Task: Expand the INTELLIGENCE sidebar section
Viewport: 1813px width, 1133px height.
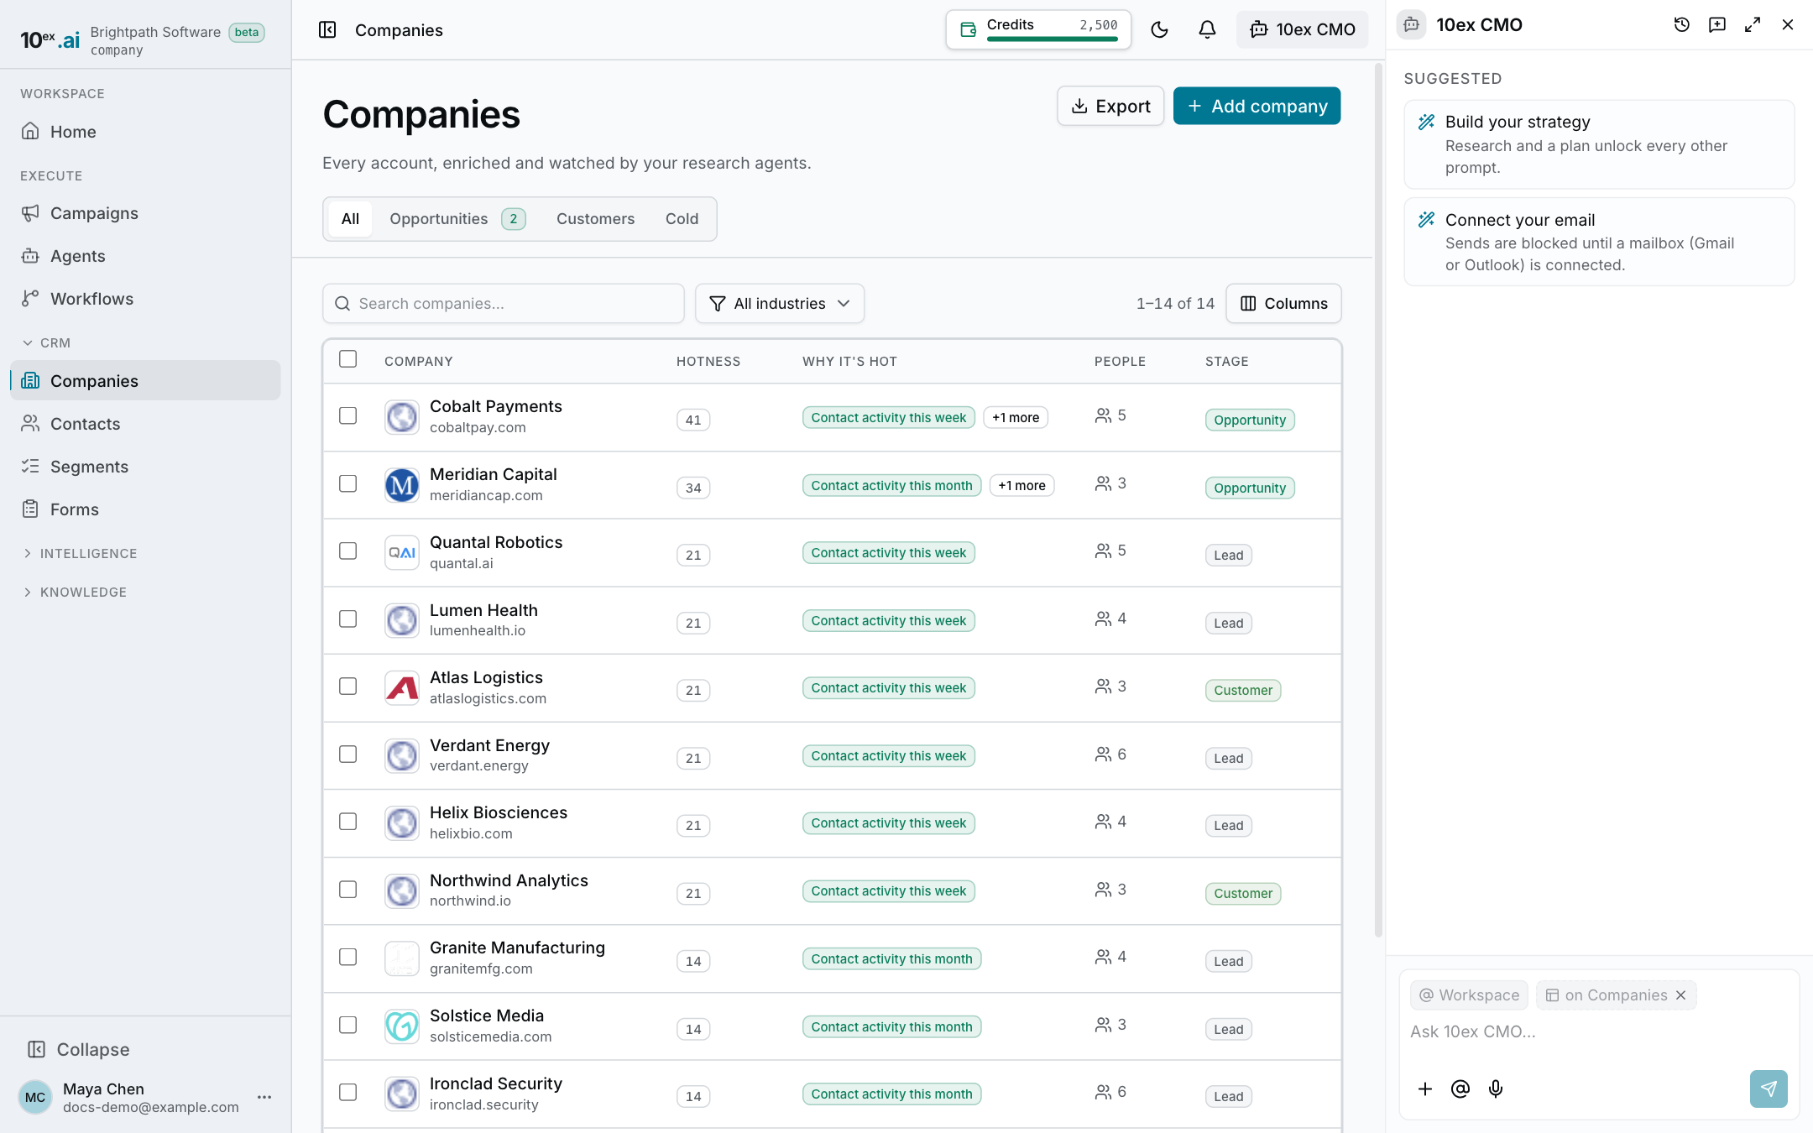Action: [80, 553]
